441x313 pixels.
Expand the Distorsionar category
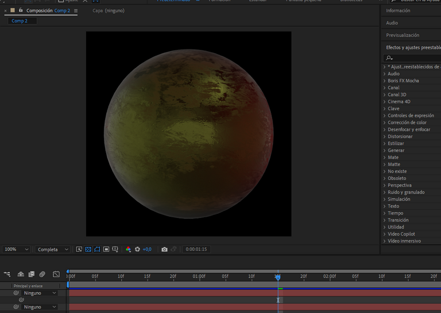[x=385, y=136]
